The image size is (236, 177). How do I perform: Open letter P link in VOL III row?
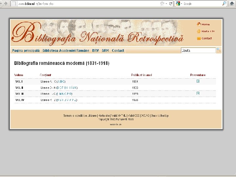68,94
